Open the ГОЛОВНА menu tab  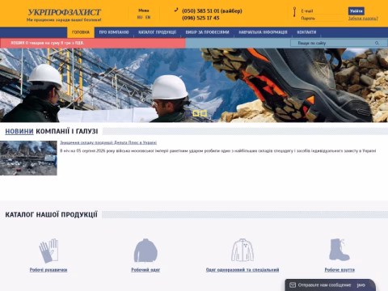tap(81, 32)
